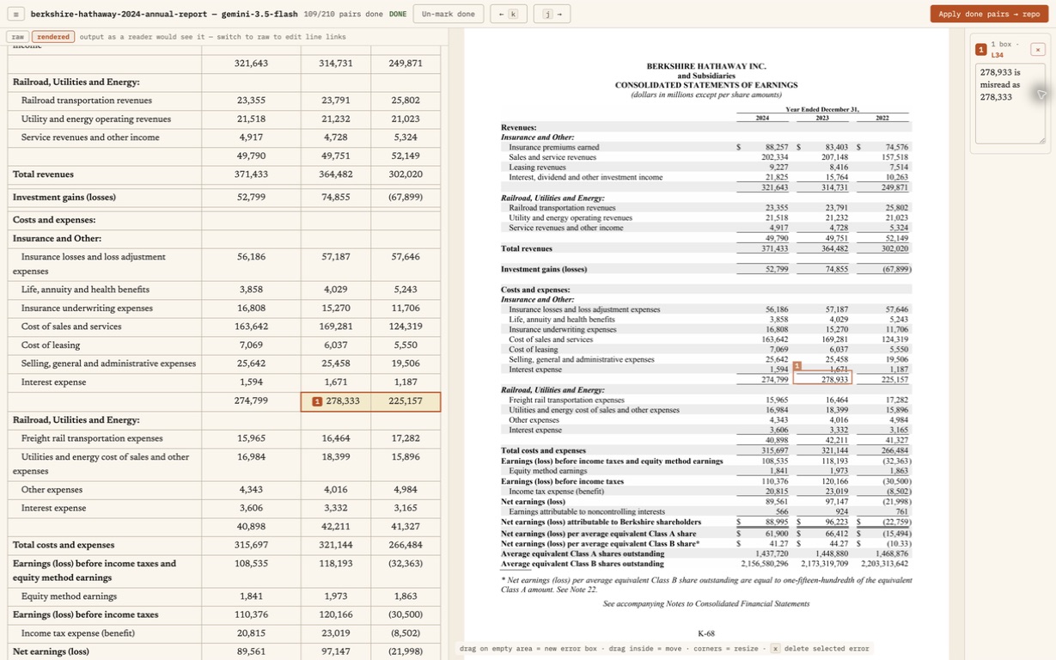Click 'See accompanying Notes' footer text on PDF
Image resolution: width=1056 pixels, height=660 pixels.
706,604
